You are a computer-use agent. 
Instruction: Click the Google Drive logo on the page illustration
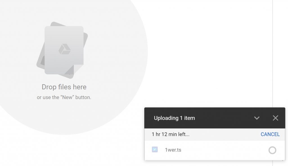(x=64, y=49)
